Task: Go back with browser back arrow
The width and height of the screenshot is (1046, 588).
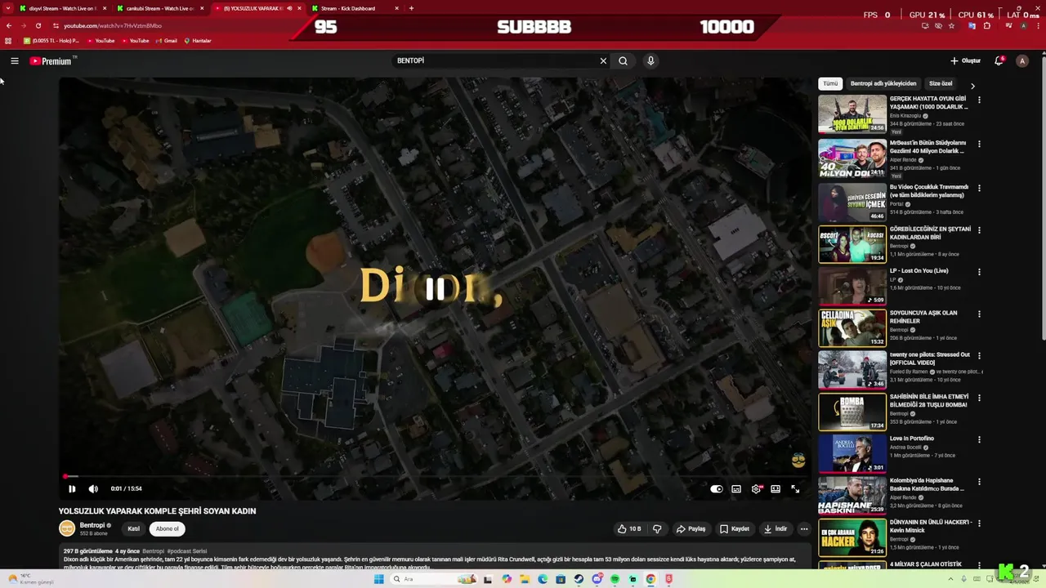Action: coord(9,25)
